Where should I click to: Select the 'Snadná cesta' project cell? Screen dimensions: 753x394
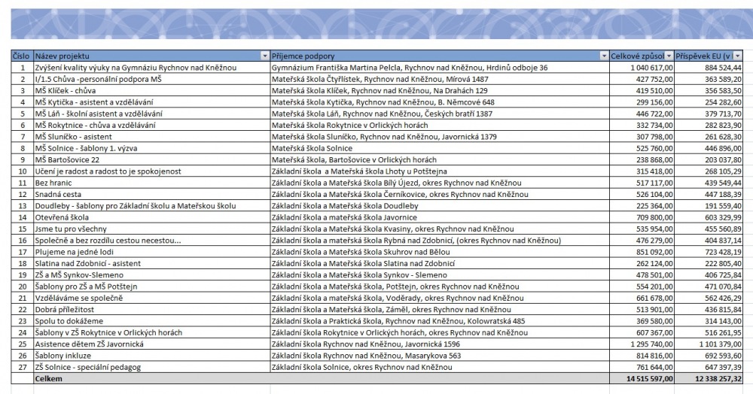click(152, 194)
